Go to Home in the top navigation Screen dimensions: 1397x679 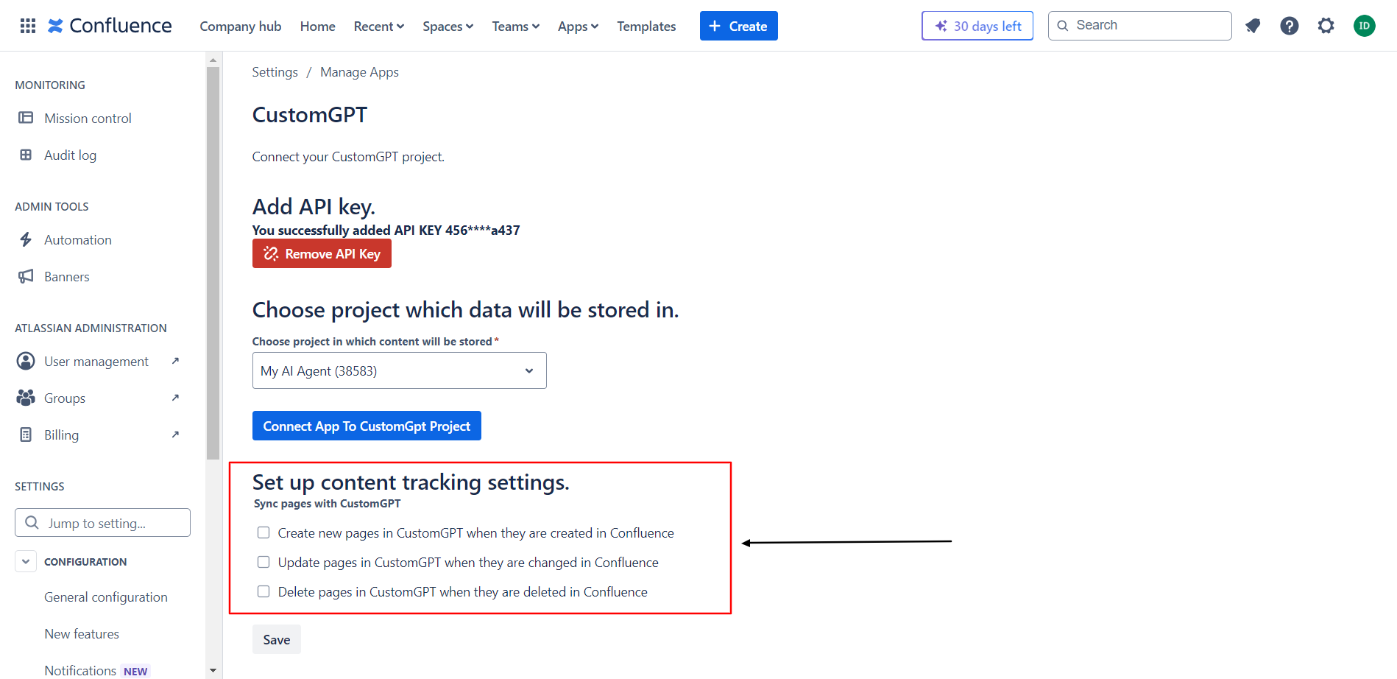tap(318, 27)
